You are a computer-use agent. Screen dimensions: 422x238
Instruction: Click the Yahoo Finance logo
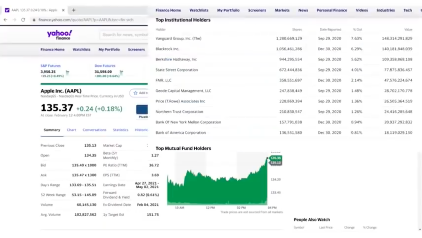[59, 35]
